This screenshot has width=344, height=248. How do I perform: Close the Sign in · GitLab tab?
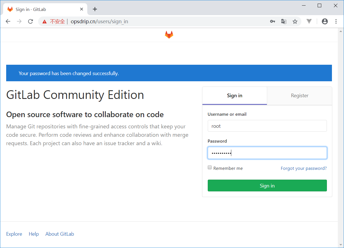82,9
